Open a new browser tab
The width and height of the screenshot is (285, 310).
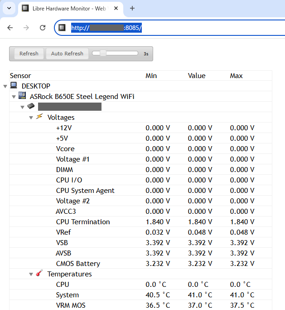pyautogui.click(x=132, y=8)
